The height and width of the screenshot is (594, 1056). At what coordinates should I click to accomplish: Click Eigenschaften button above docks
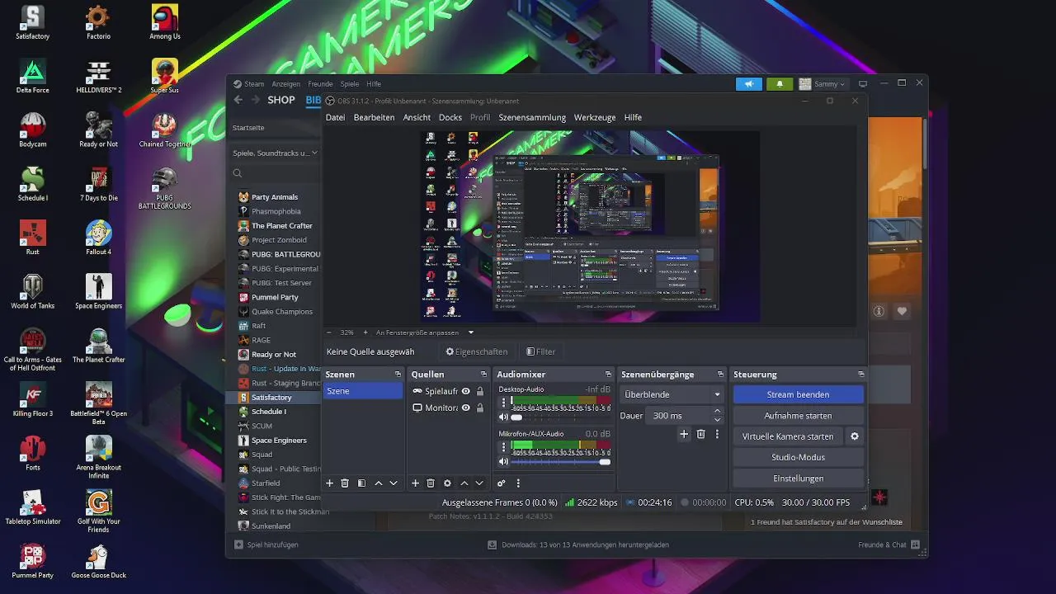pos(477,351)
